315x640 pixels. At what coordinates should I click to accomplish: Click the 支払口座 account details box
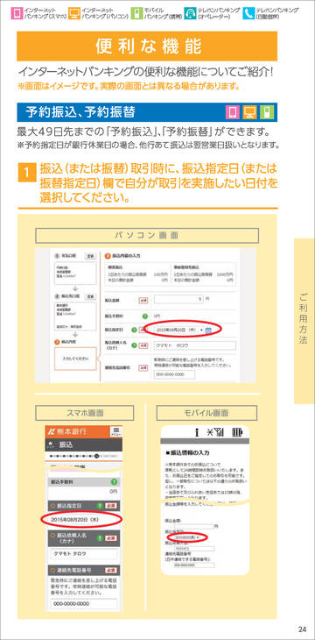(75, 273)
